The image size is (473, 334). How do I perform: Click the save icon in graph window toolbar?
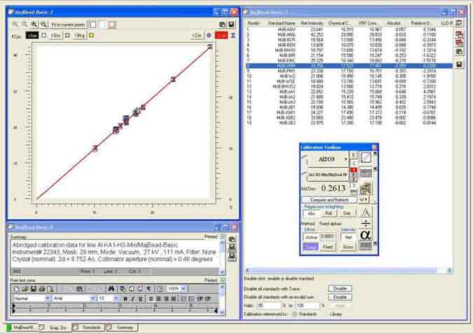(x=231, y=23)
